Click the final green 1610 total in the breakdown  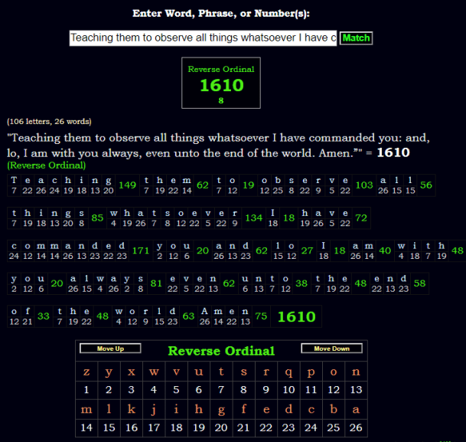click(x=295, y=316)
